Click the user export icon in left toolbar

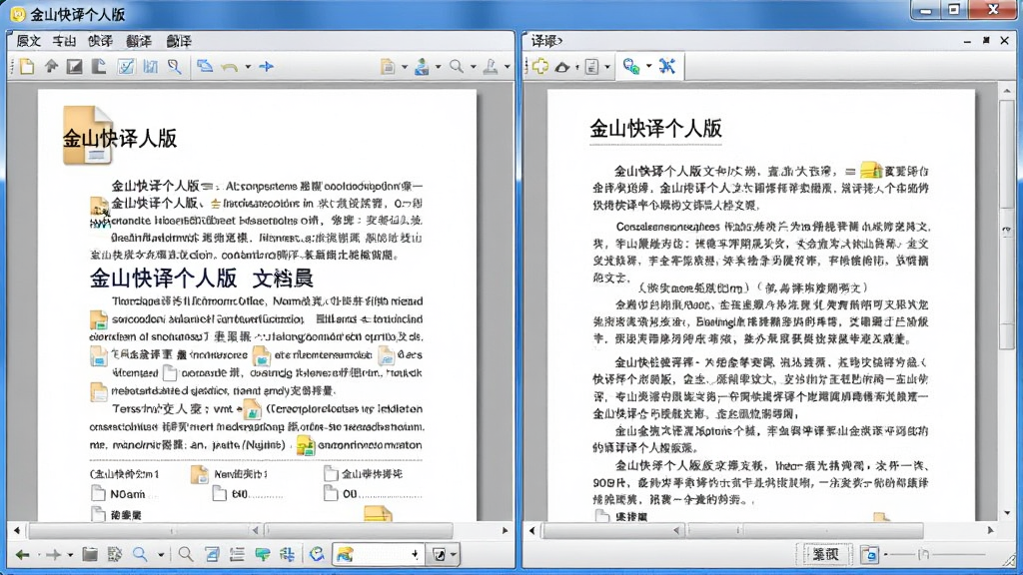coord(423,67)
